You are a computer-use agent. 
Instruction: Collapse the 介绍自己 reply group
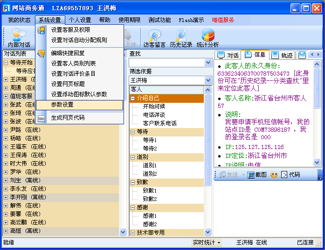point(133,98)
